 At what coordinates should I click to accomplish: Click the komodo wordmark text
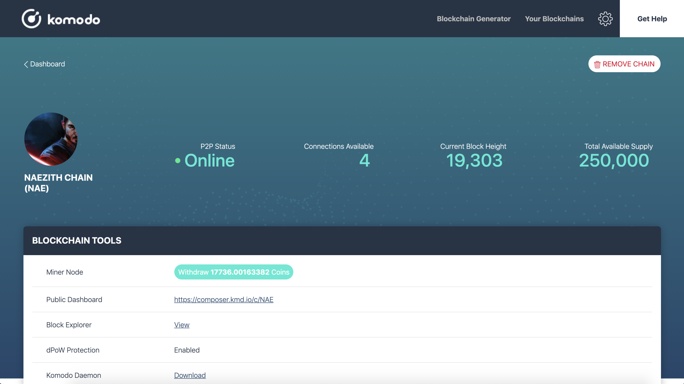click(74, 19)
